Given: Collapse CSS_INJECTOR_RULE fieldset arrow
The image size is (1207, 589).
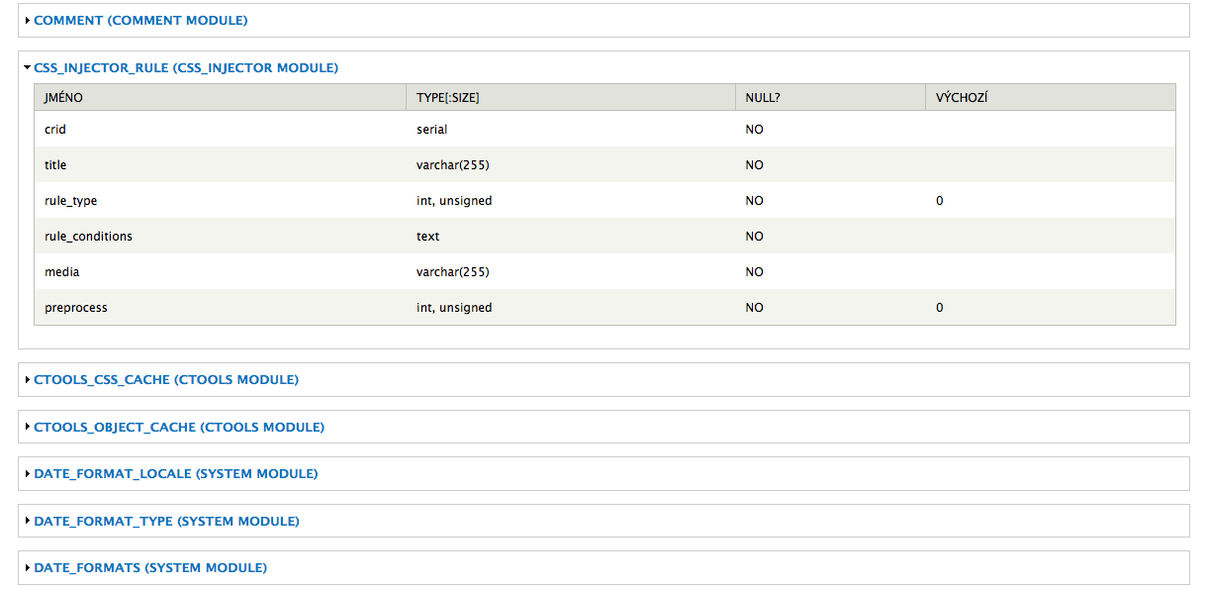Looking at the screenshot, I should point(28,68).
